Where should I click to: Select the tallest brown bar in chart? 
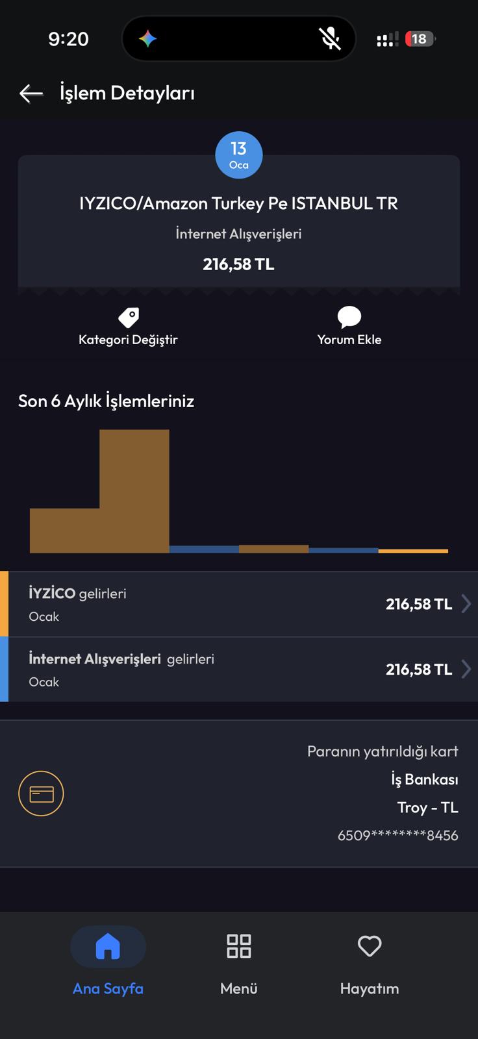pyautogui.click(x=134, y=491)
